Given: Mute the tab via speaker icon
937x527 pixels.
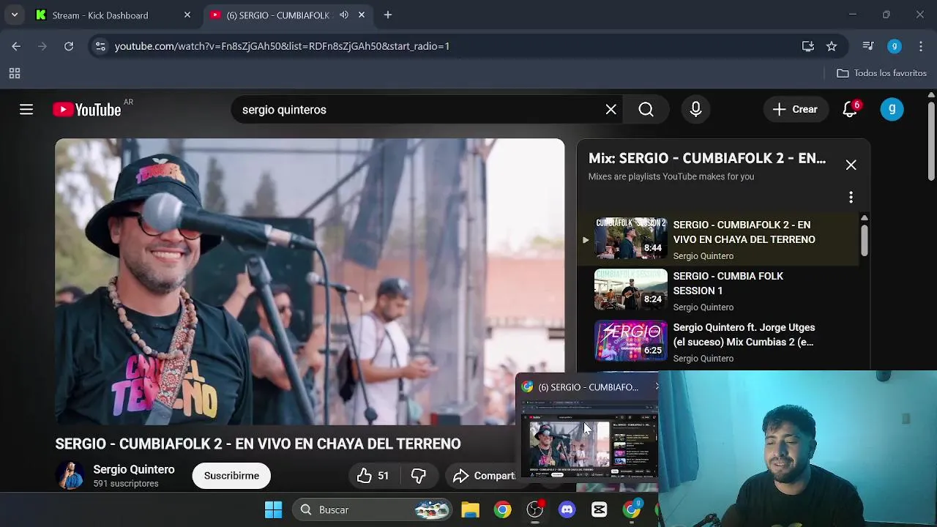Looking at the screenshot, I should click(344, 15).
